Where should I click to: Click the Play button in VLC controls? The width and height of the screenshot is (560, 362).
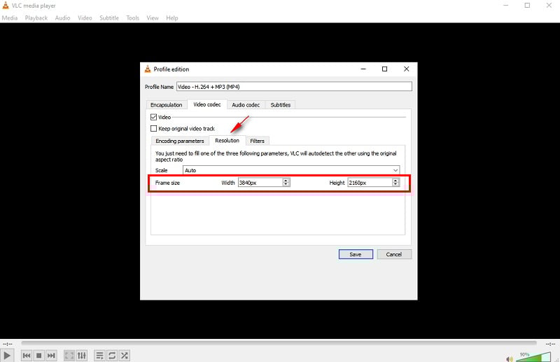(7, 356)
